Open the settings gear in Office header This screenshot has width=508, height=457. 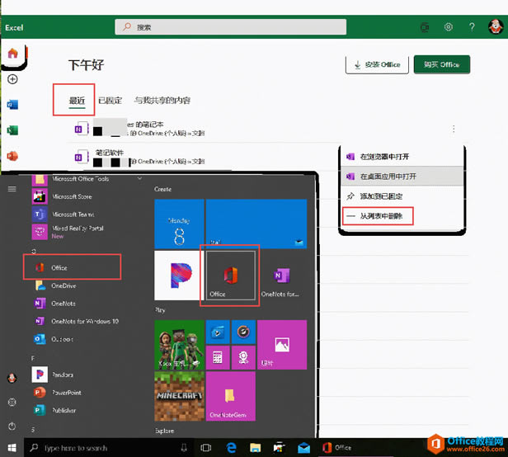pyautogui.click(x=449, y=27)
